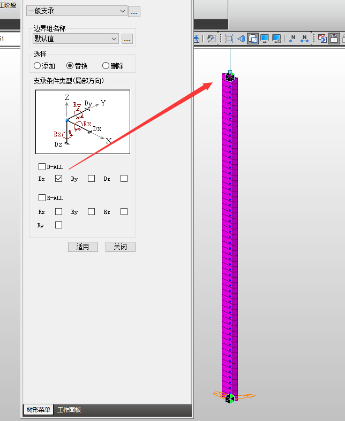Screen dimensions: 345x421
Task: Select the 添加 radio option
Action: [37, 66]
